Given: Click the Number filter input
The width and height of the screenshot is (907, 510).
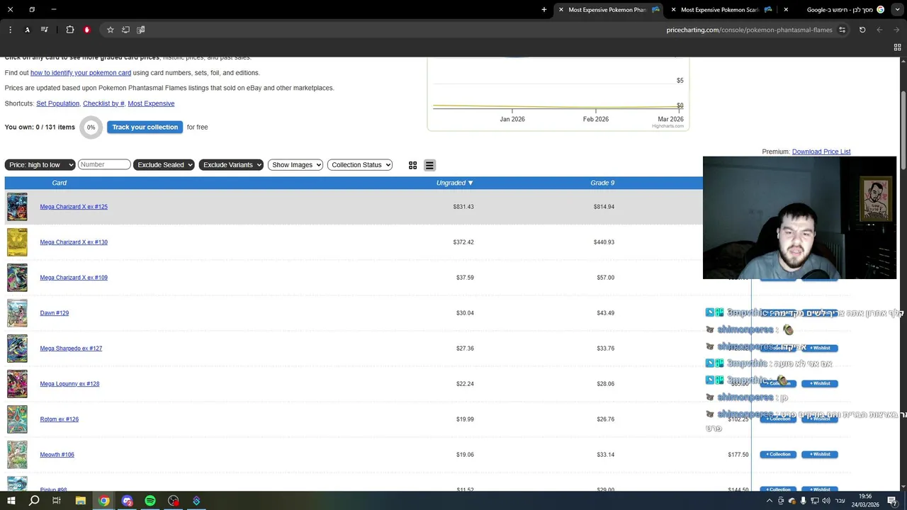Looking at the screenshot, I should coord(104,164).
